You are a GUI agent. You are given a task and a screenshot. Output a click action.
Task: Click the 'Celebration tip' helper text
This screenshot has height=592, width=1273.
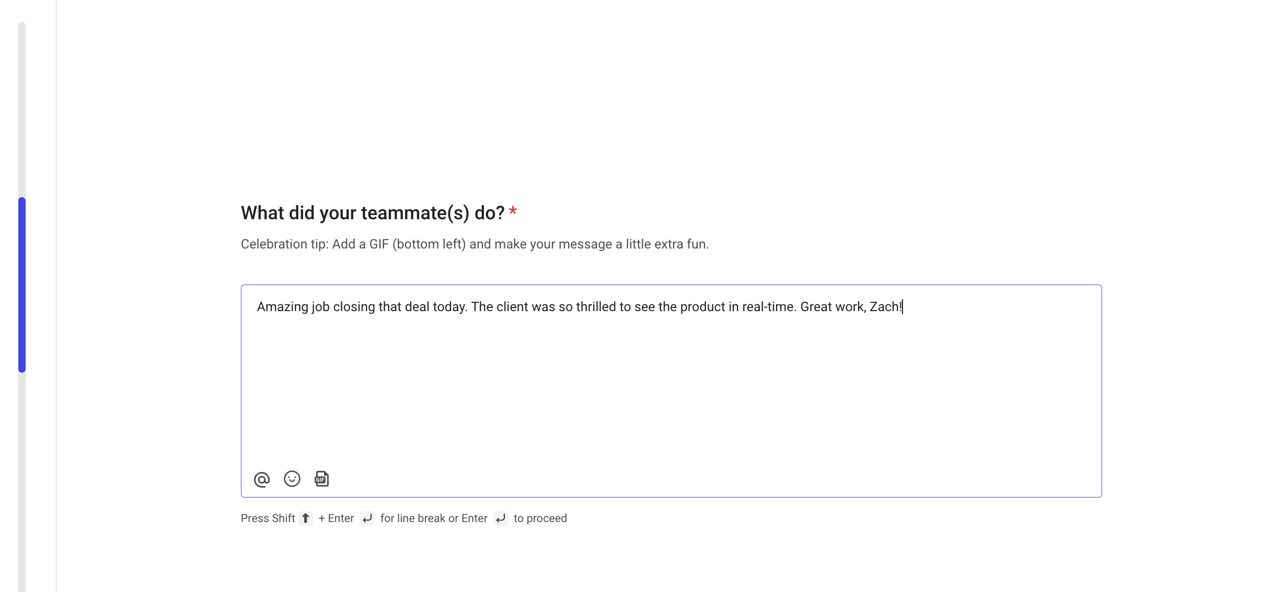tap(475, 244)
